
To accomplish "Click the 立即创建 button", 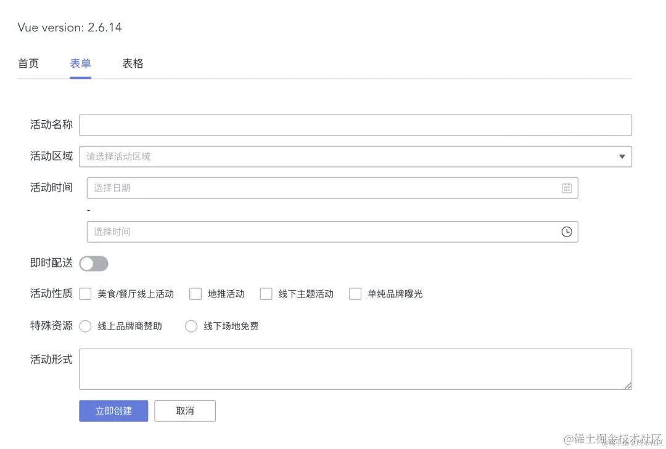I will coord(113,411).
